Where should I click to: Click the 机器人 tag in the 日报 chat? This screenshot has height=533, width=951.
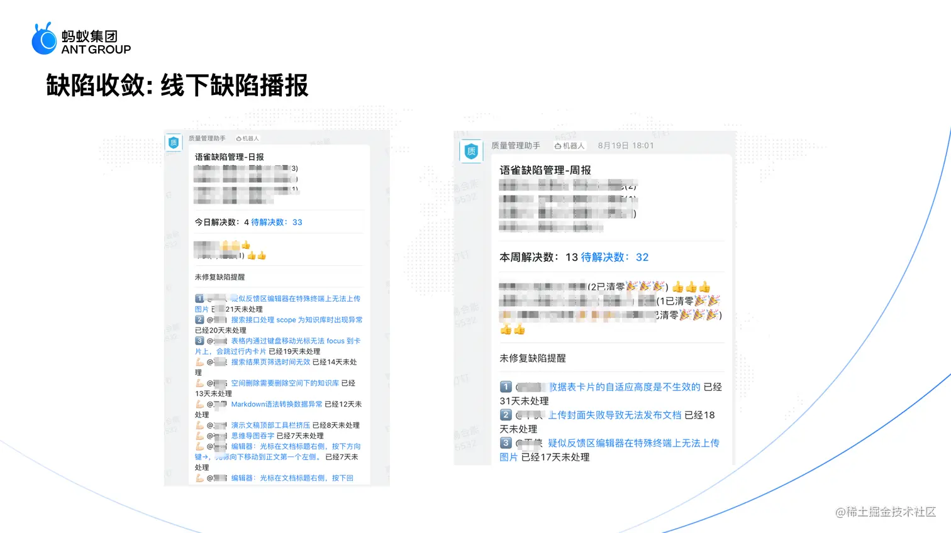click(x=248, y=138)
